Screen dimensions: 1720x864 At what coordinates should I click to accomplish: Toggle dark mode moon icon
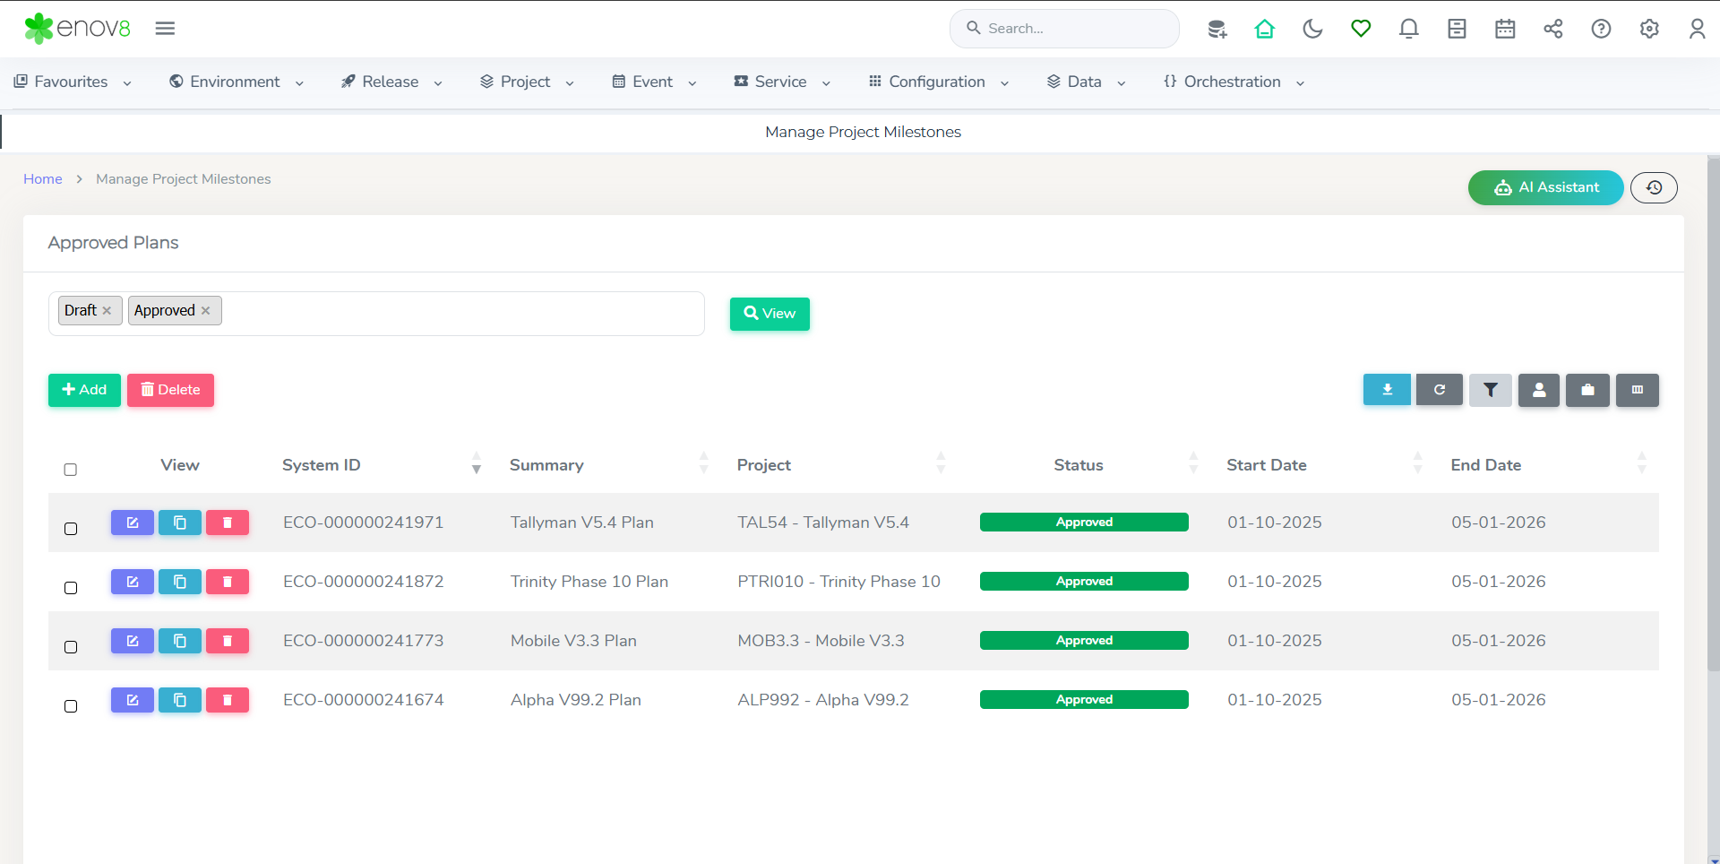coord(1312,29)
